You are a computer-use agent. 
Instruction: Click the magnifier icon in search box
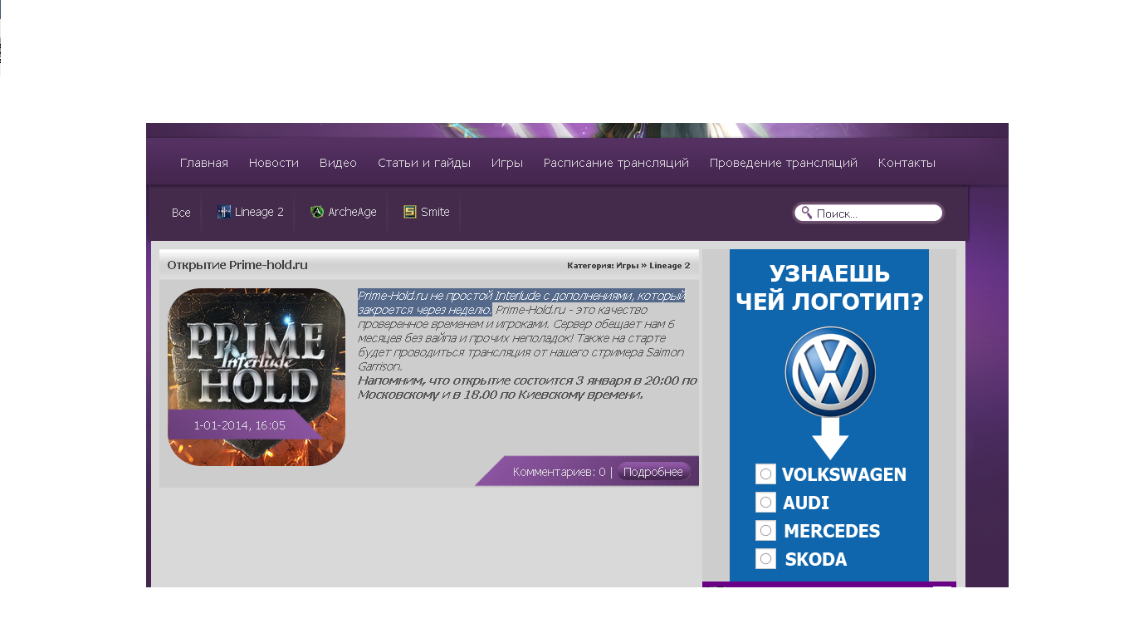tap(806, 213)
